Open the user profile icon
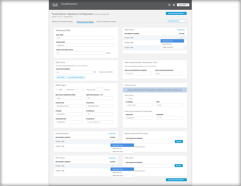This screenshot has height=186, width=241. (x=174, y=5)
